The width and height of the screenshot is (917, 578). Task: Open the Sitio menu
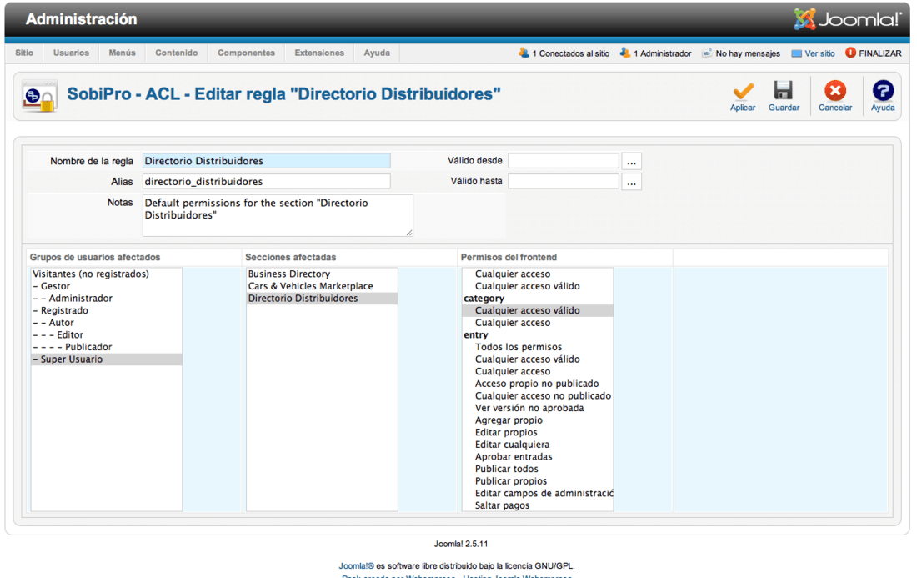(24, 53)
